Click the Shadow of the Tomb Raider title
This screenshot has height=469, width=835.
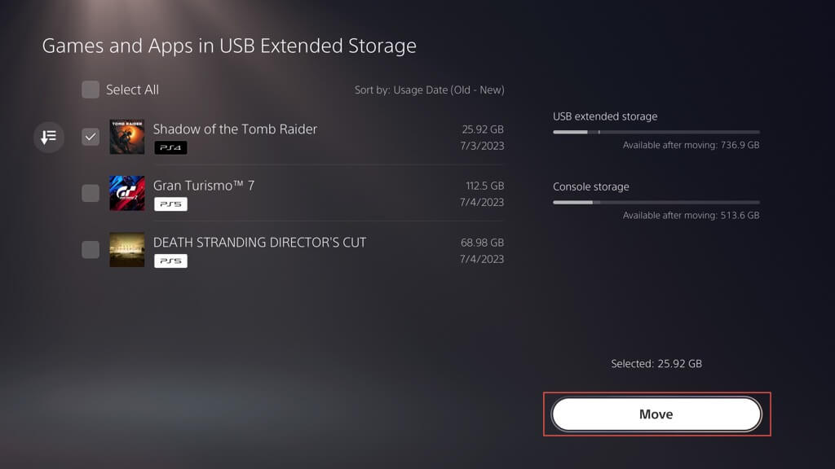[235, 129]
